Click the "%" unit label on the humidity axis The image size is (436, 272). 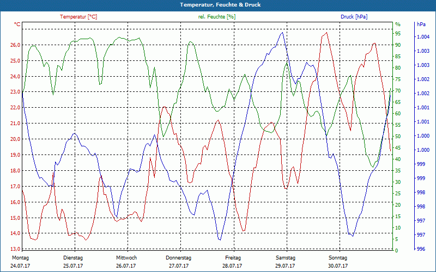pyautogui.click(x=398, y=24)
